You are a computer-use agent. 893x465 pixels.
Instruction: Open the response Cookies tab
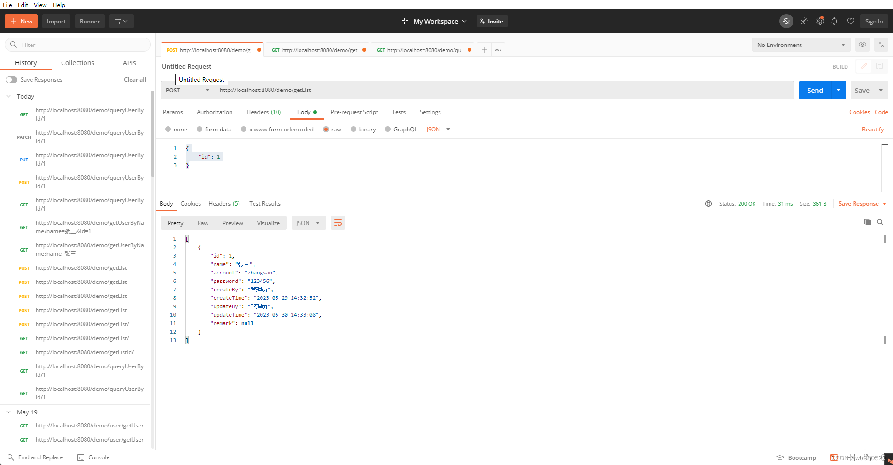[191, 204]
